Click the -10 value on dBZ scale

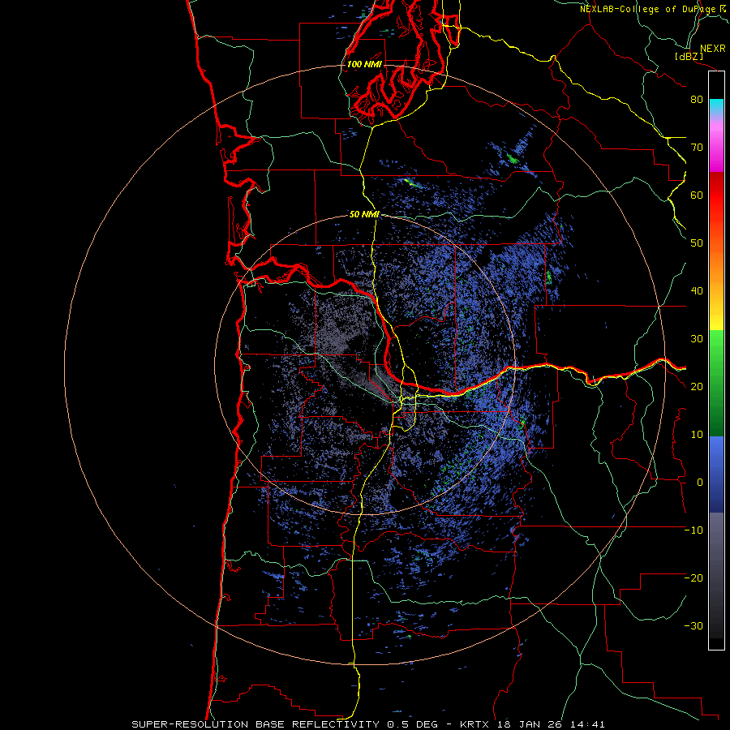point(693,530)
